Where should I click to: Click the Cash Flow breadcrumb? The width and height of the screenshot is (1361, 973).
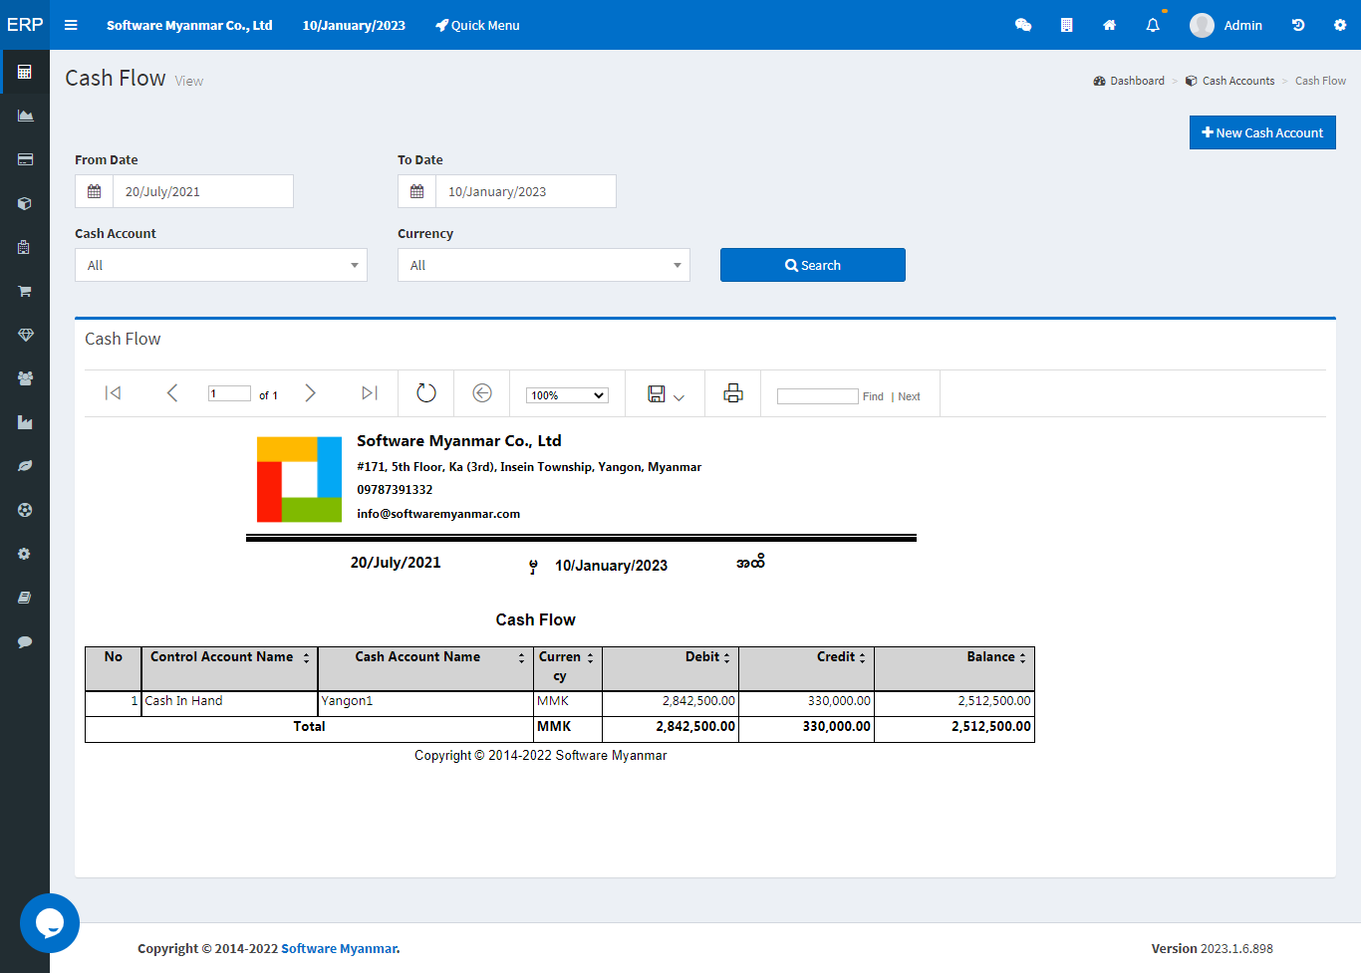tap(1320, 81)
